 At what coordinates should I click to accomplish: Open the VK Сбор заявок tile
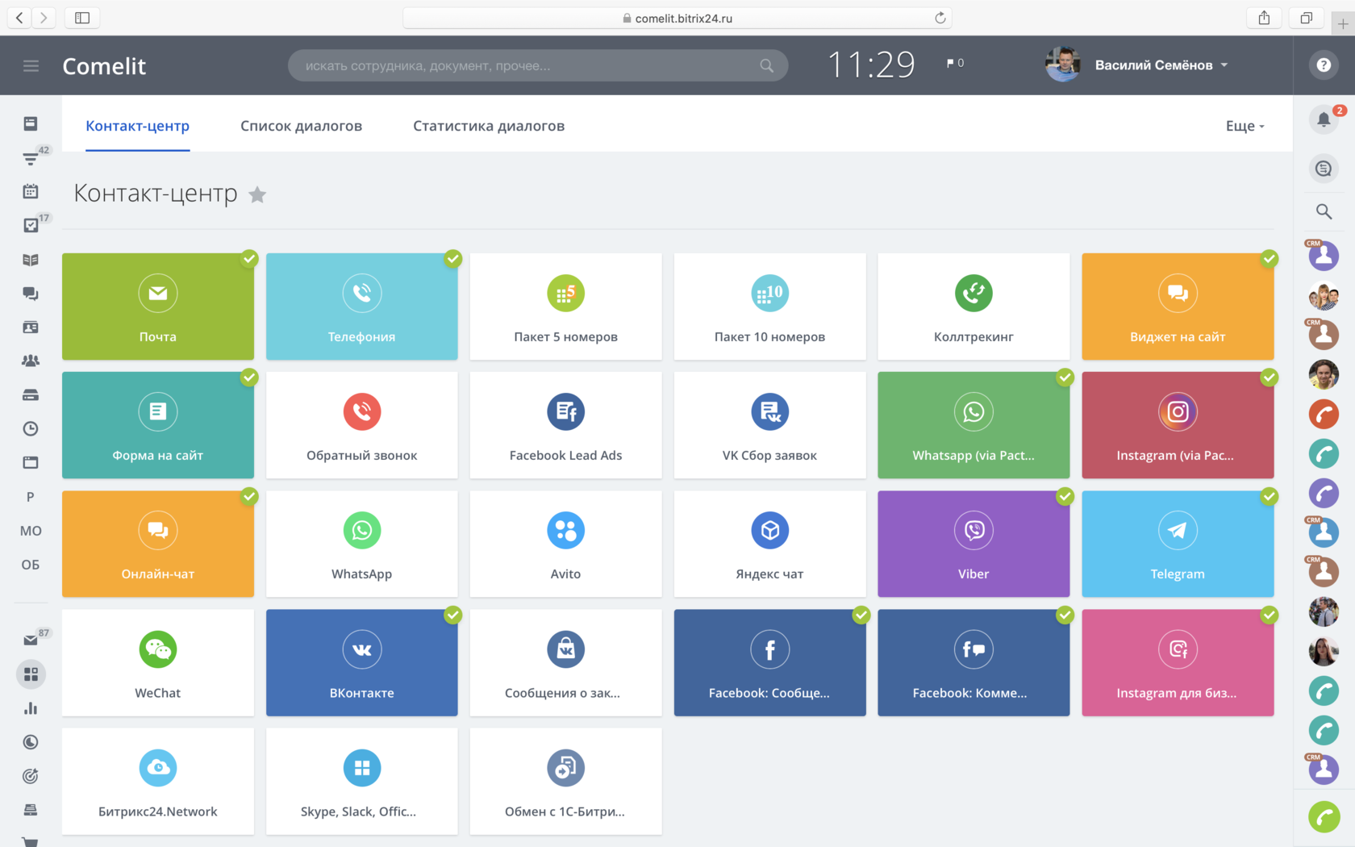pyautogui.click(x=770, y=425)
